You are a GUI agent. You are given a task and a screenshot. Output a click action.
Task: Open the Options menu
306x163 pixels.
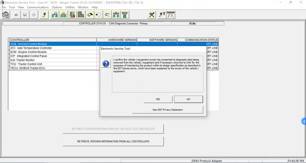(x=57, y=7)
